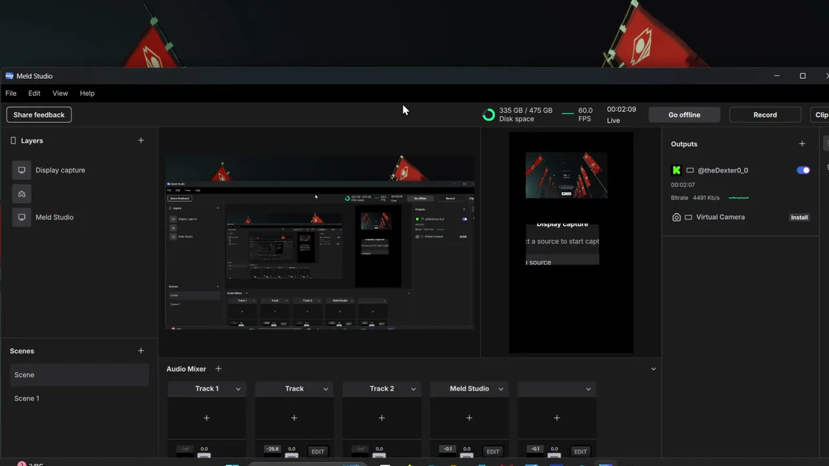Open the unnamed fifth track dropdown chevron

(x=588, y=389)
